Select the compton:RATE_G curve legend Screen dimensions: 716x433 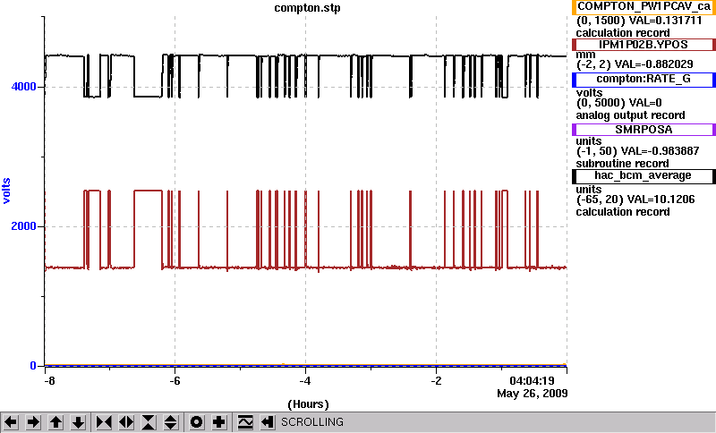pyautogui.click(x=644, y=79)
